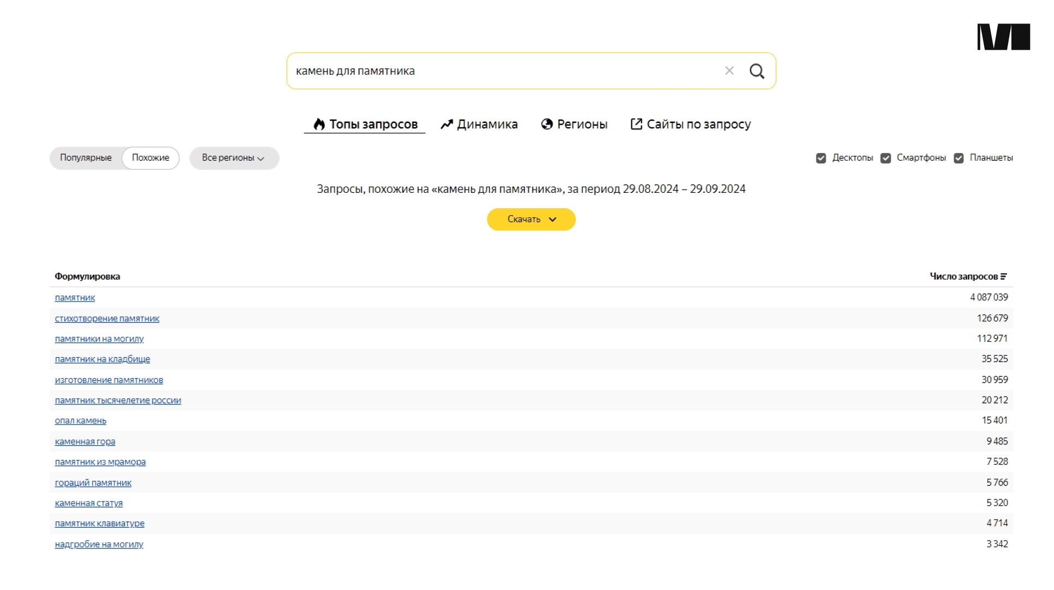Screen dimensions: 1054x590
Task: Select the Похожие toggle option
Action: point(150,158)
